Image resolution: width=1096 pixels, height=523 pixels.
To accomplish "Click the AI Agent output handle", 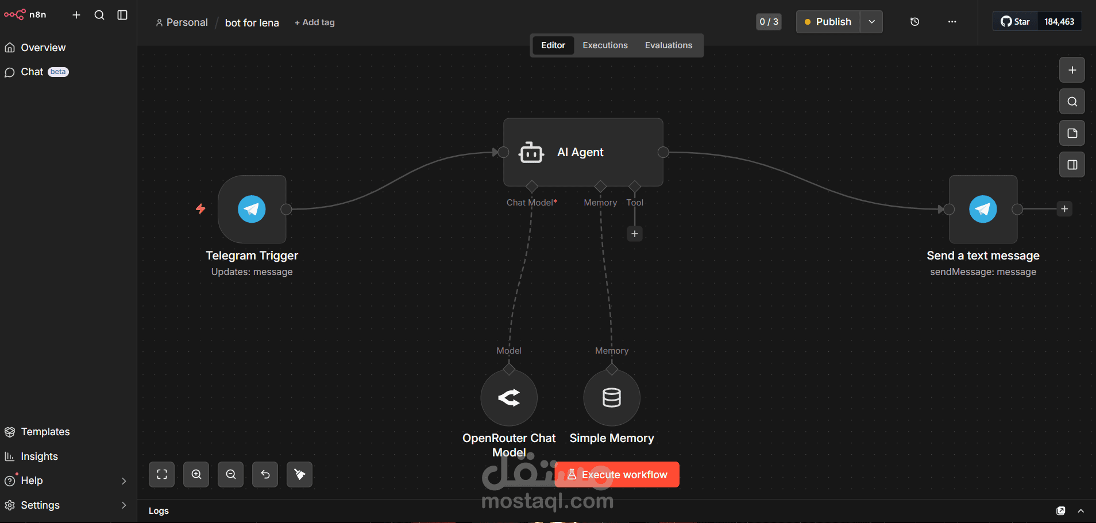I will (663, 152).
